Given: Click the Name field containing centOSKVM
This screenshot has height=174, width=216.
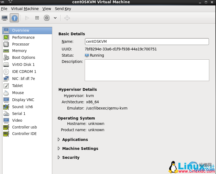Looking at the screenshot, I should tap(147, 41).
